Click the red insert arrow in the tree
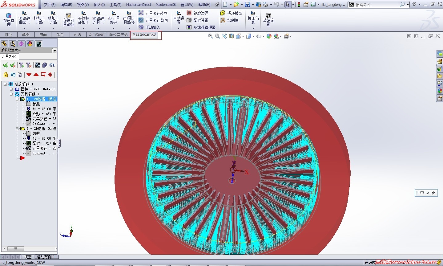443x266 pixels. [22, 158]
